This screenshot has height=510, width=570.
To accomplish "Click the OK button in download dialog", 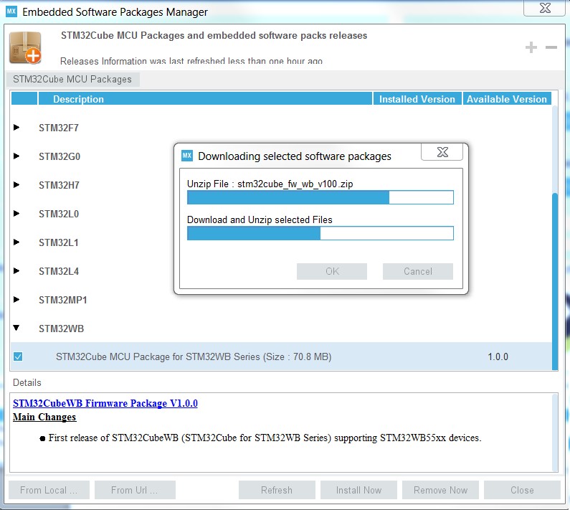I will coord(332,271).
